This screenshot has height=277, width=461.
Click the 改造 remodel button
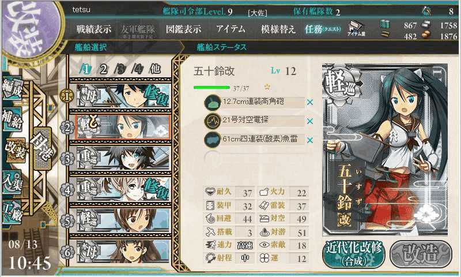click(421, 254)
